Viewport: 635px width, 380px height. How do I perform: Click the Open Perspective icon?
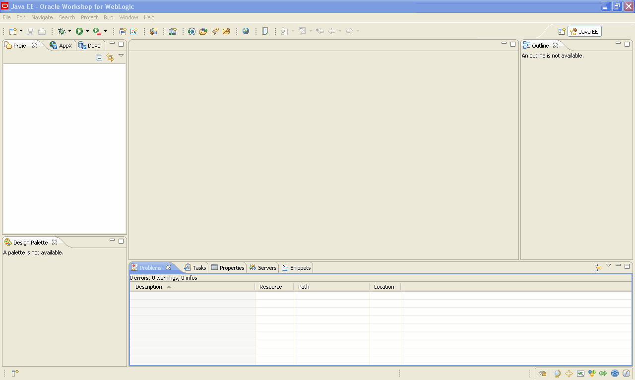click(562, 32)
